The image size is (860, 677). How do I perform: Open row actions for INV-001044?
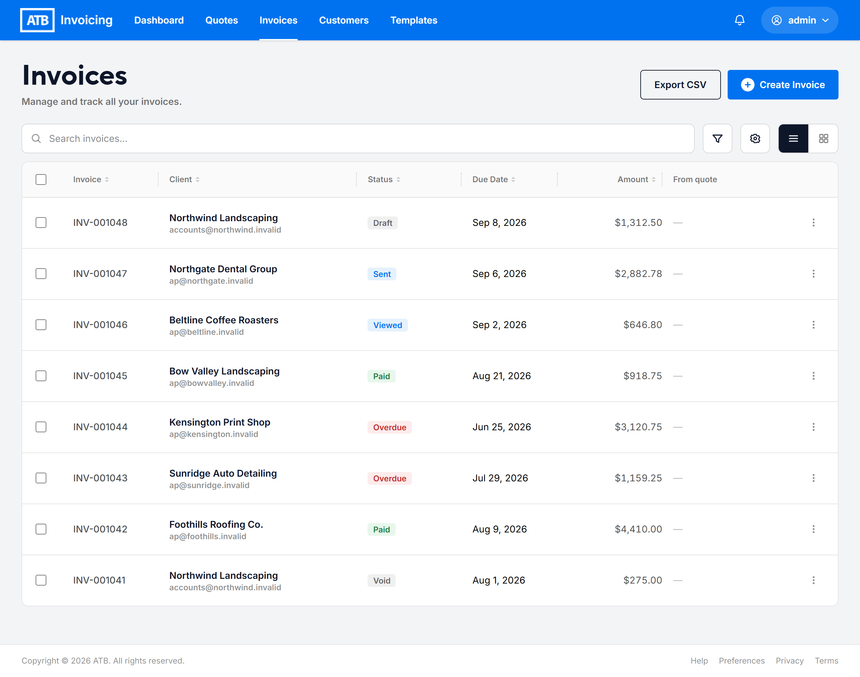pos(814,427)
